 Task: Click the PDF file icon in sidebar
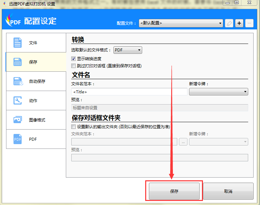click(x=18, y=139)
